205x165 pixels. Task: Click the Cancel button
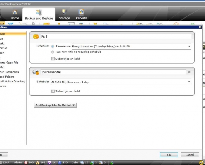tap(190, 155)
